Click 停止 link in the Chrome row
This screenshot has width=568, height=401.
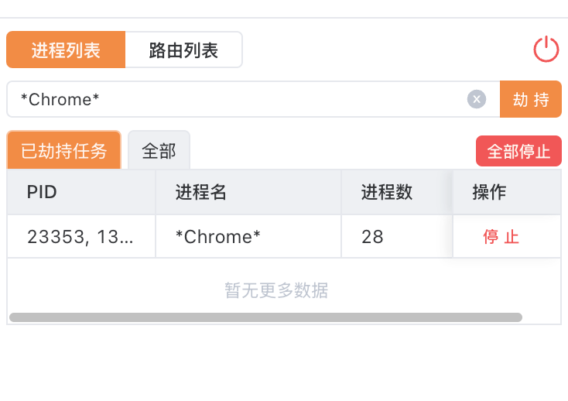click(x=501, y=237)
